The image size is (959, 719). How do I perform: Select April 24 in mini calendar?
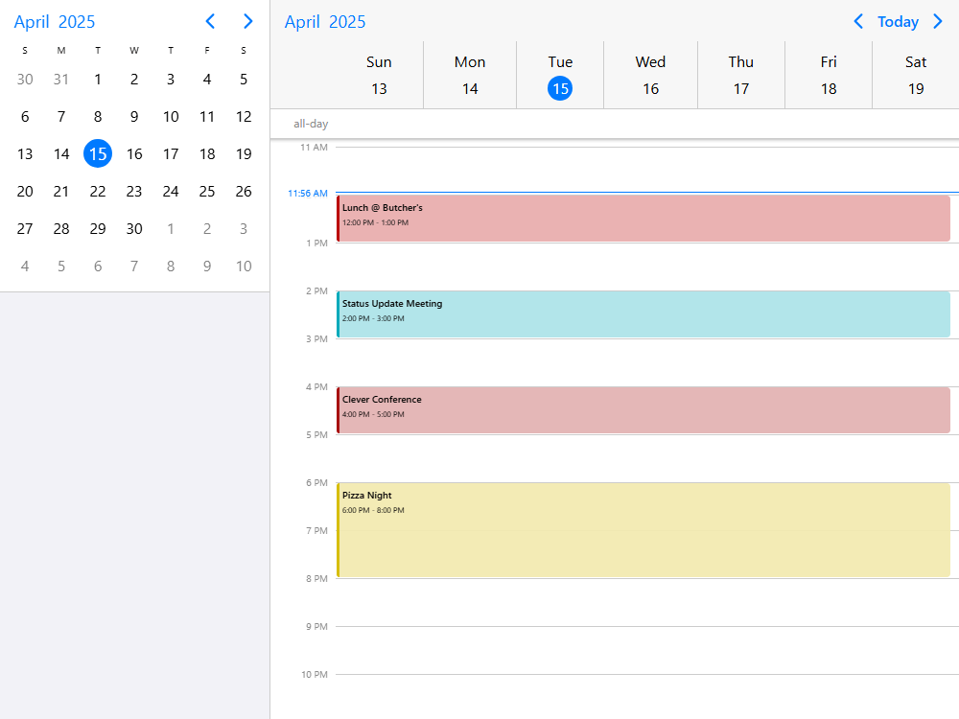(171, 191)
